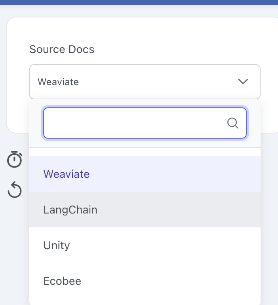Open the Source Docs combo box showing Weaviate
The width and height of the screenshot is (278, 305).
(x=145, y=82)
